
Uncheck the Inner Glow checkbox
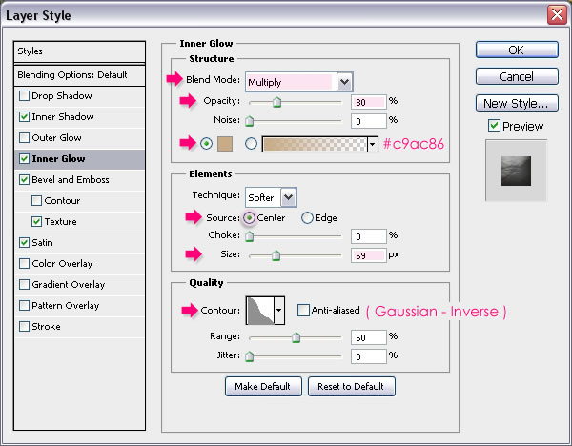[x=24, y=158]
